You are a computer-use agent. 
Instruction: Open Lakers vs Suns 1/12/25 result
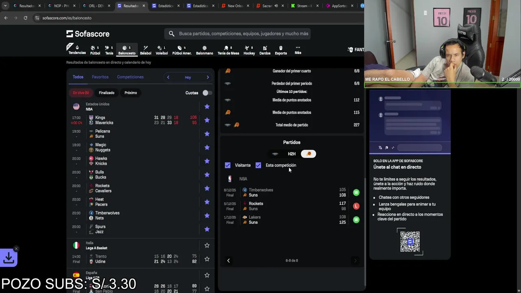292,220
